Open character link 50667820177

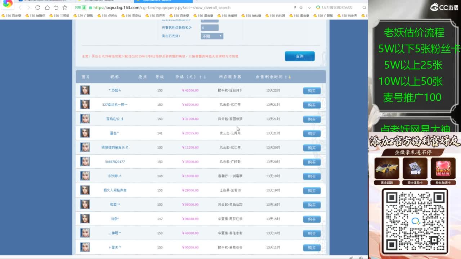click(115, 162)
